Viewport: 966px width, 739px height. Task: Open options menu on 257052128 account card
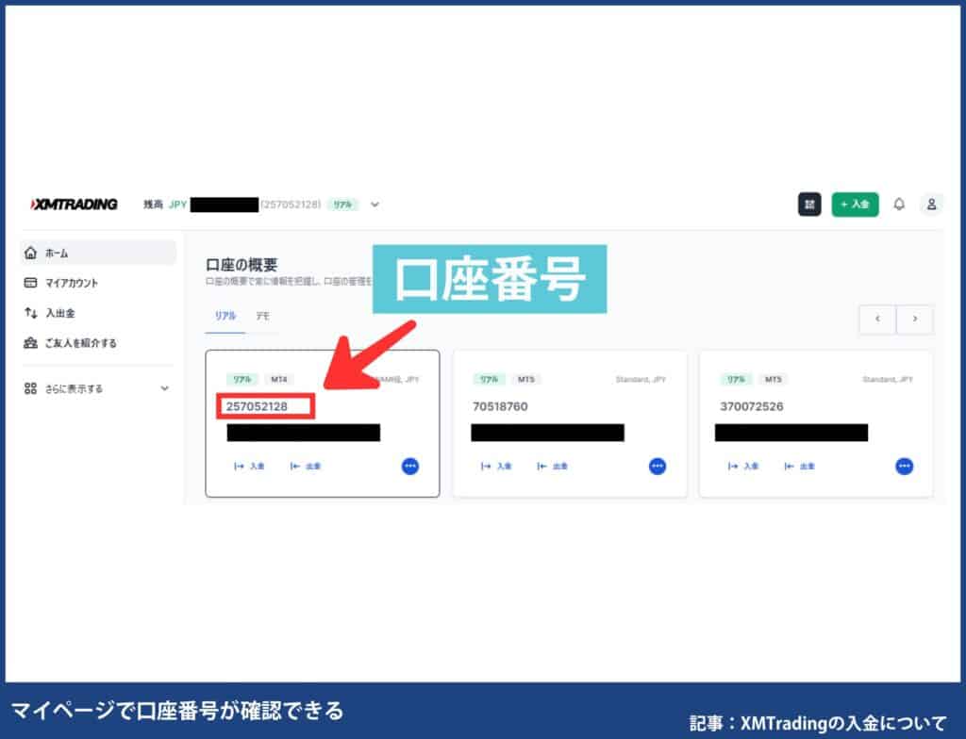point(409,466)
